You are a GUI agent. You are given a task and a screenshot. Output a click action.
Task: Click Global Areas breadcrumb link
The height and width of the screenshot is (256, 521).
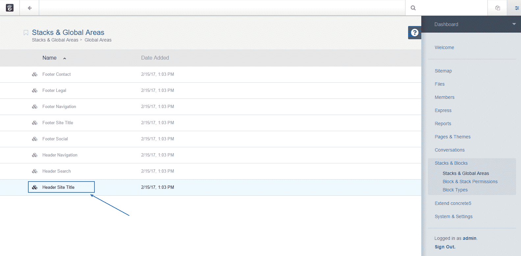(x=98, y=40)
